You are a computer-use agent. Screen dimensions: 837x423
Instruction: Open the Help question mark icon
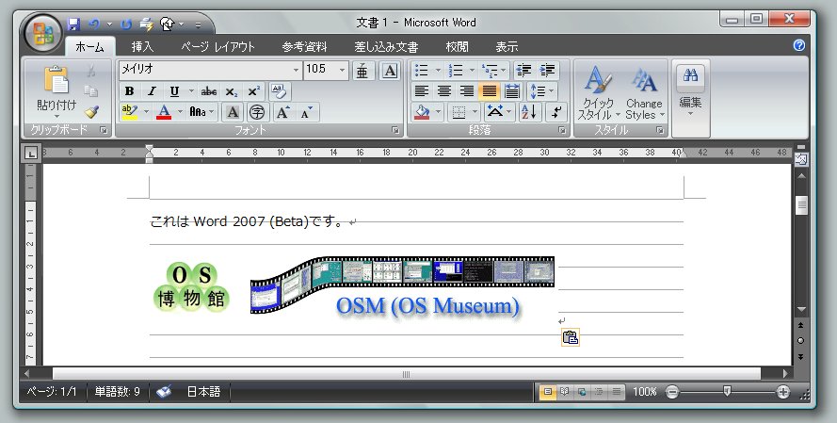tap(799, 45)
